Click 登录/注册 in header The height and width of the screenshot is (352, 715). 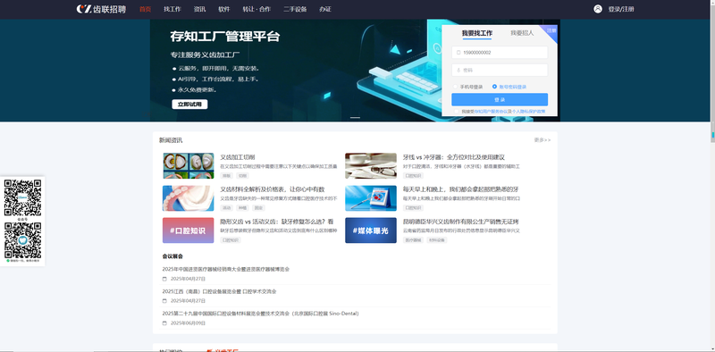621,9
